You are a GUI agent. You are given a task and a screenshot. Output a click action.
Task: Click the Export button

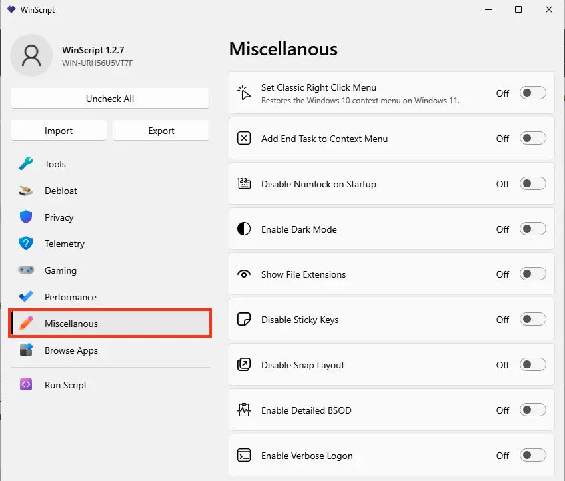pyautogui.click(x=161, y=131)
